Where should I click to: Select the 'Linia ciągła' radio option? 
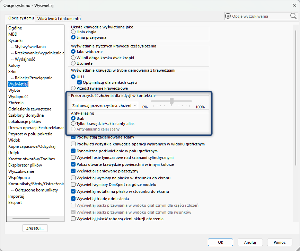pyautogui.click(x=73, y=32)
